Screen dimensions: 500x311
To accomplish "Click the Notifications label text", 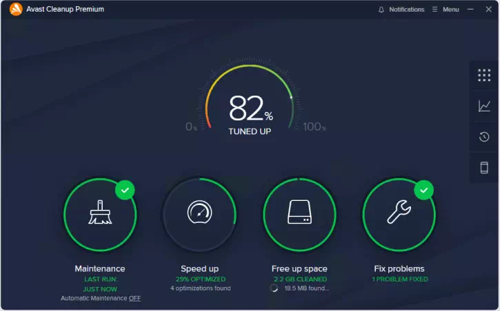I will click(x=407, y=10).
